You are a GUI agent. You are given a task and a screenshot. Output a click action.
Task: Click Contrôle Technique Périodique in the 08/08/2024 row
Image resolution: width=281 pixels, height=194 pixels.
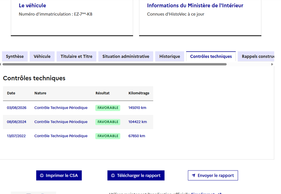click(61, 122)
